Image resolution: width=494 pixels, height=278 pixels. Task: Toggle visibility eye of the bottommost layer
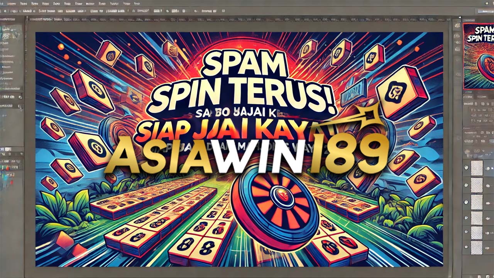coord(466,247)
